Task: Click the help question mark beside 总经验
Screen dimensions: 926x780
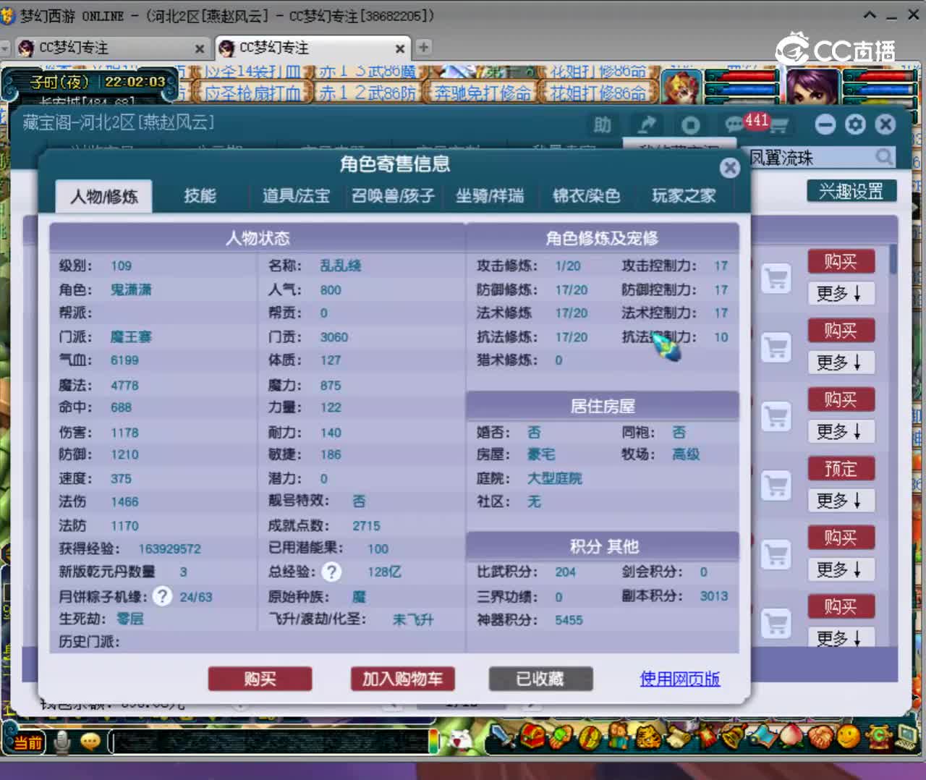Action: [331, 572]
